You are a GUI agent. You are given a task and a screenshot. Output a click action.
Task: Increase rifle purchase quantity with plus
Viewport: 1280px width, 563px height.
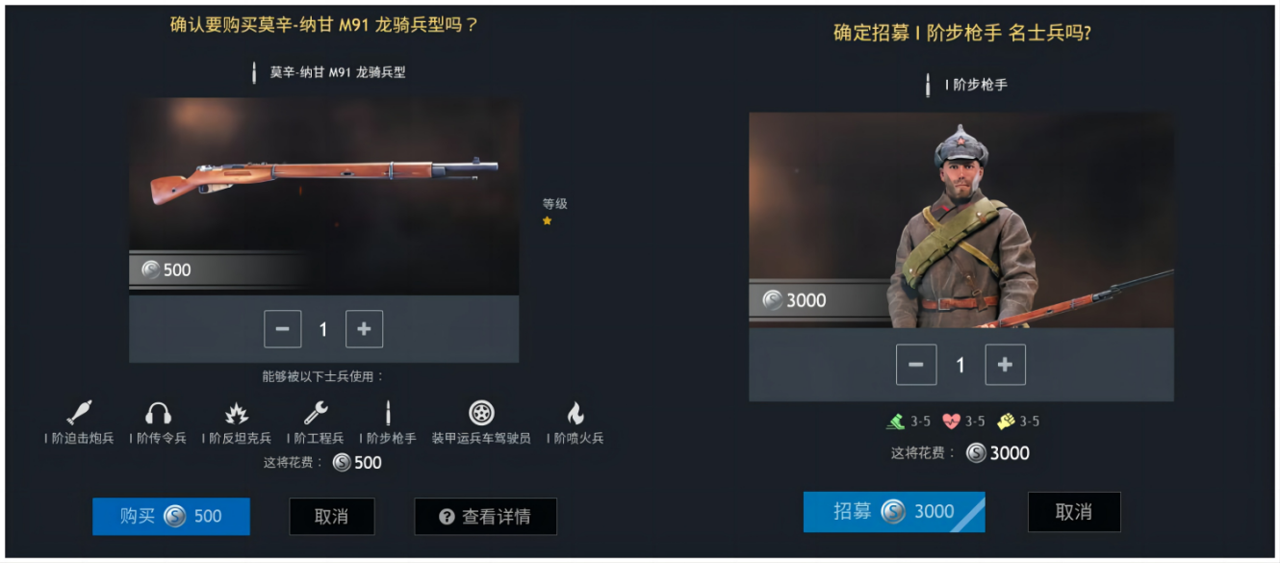point(364,329)
